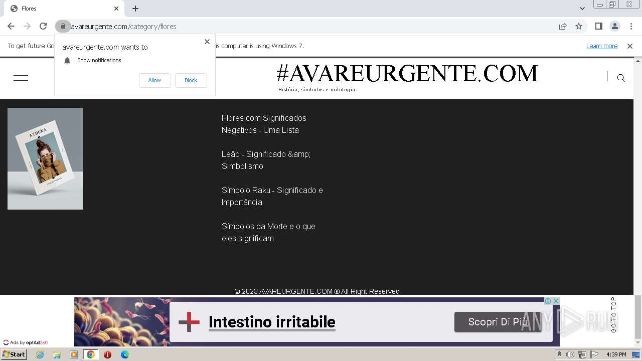Open the site search magnifier
642x361 pixels.
pyautogui.click(x=621, y=78)
